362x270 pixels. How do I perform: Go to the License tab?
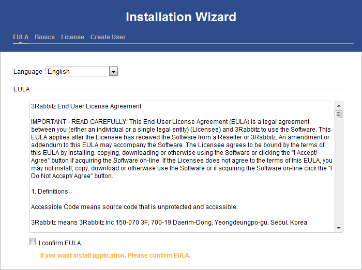click(x=73, y=37)
